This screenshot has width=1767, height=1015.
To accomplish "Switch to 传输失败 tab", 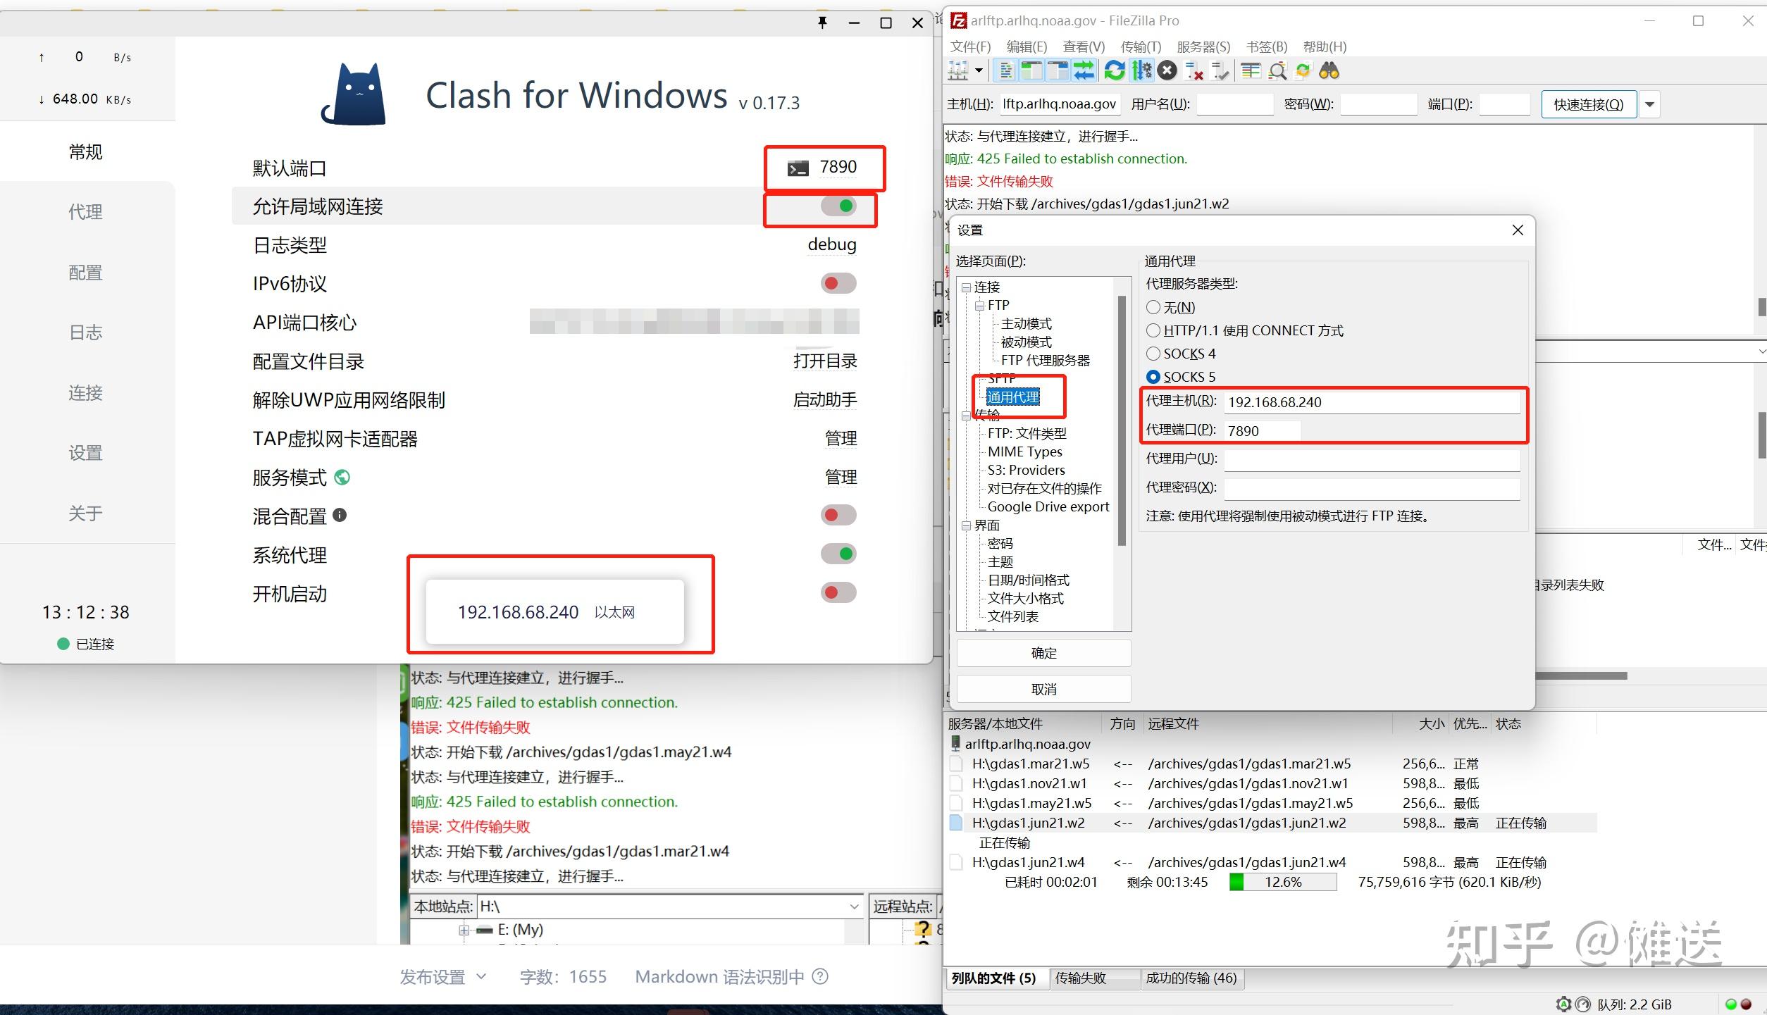I will coord(1094,978).
